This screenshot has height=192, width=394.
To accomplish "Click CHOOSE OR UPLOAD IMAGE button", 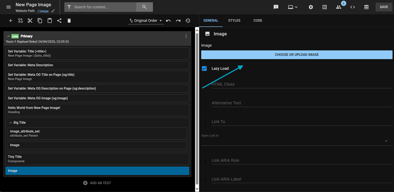I will click(x=297, y=55).
